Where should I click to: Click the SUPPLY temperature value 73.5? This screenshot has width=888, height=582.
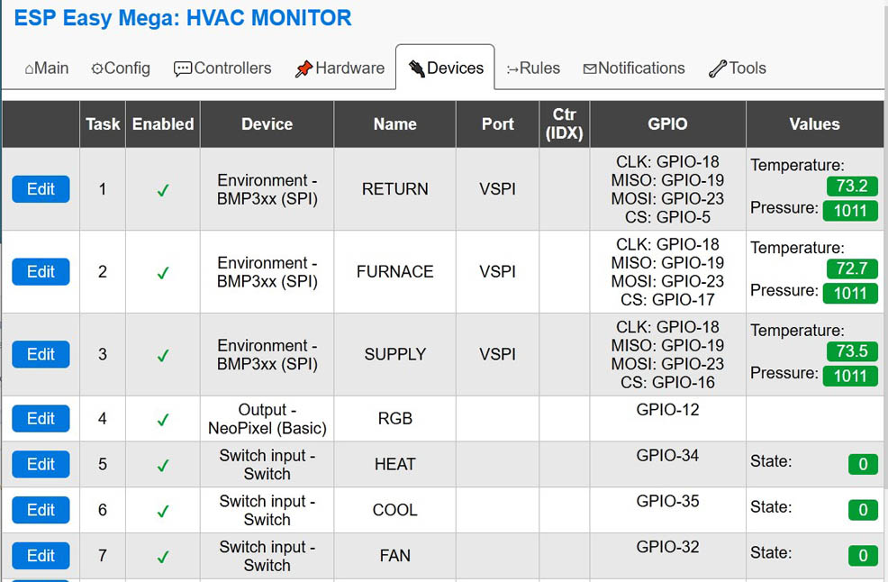point(852,351)
